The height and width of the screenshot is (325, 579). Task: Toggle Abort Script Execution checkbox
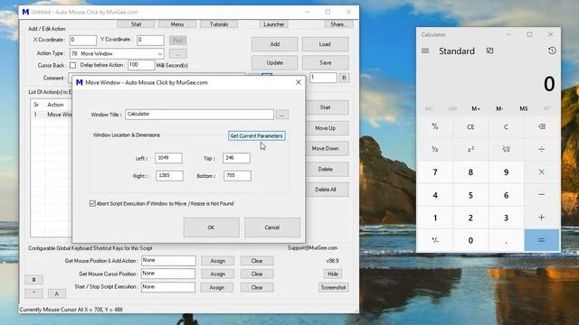92,203
